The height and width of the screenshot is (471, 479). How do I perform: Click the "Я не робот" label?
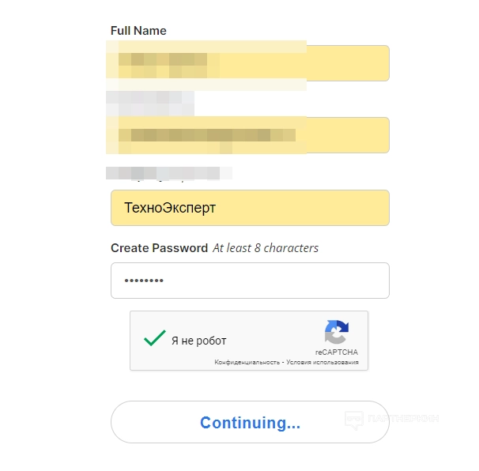pos(199,341)
